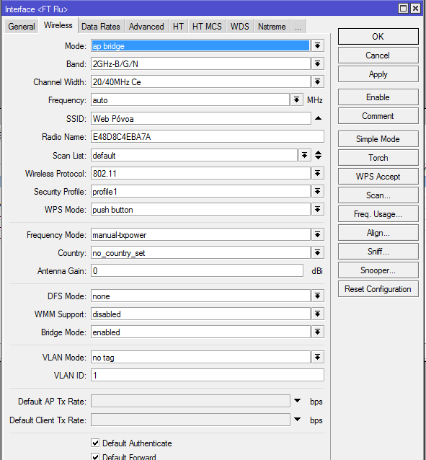Toggle the Default Forward checkbox
The image size is (426, 460).
click(95, 456)
